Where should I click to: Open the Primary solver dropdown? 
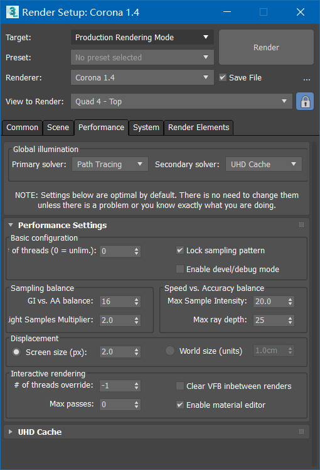110,164
